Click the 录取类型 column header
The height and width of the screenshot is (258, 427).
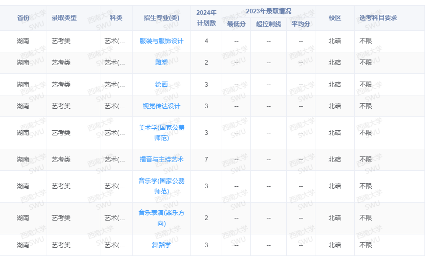click(65, 18)
